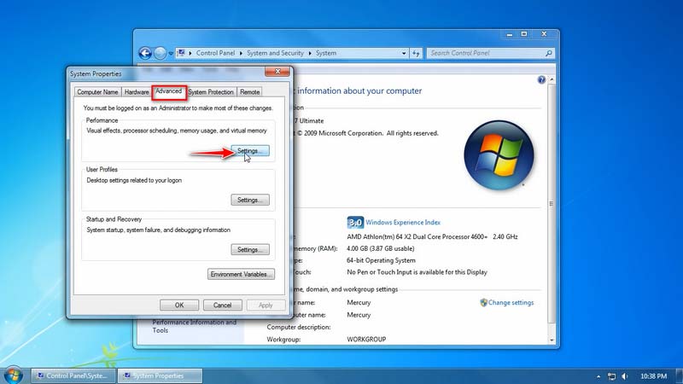683x384 pixels.
Task: Click scrollbar up arrow in System window
Action: tap(552, 80)
